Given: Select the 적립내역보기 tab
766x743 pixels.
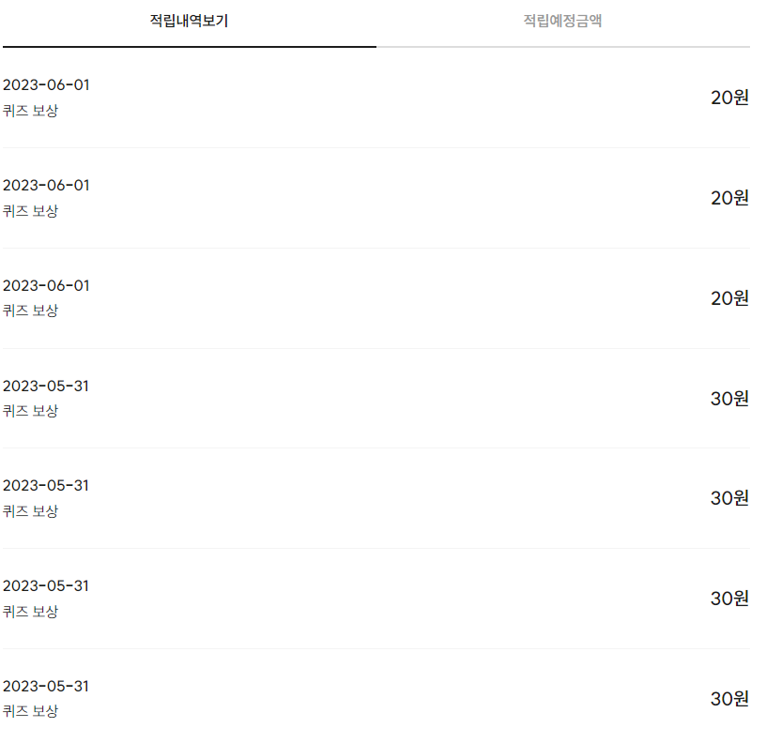Looking at the screenshot, I should [188, 21].
